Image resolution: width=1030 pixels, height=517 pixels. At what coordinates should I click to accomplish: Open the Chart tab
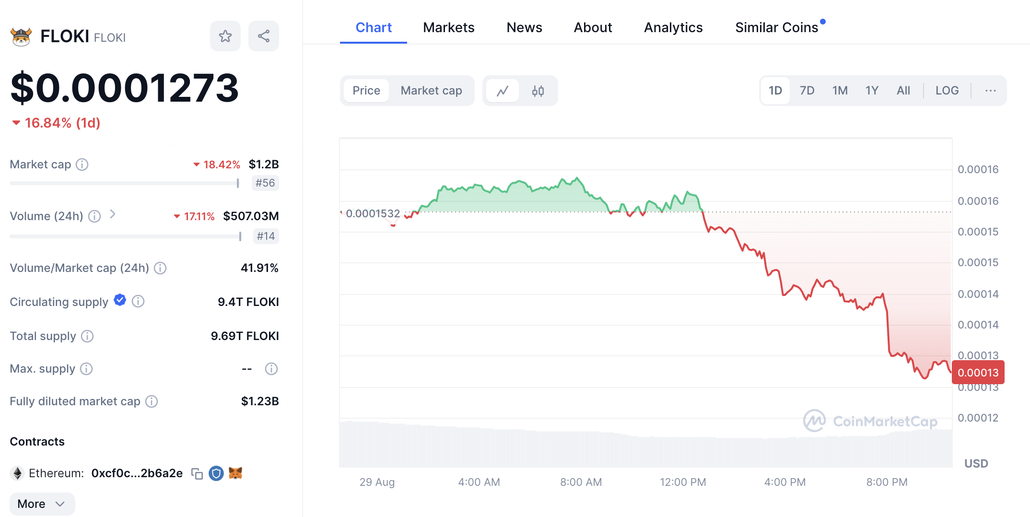tap(374, 27)
